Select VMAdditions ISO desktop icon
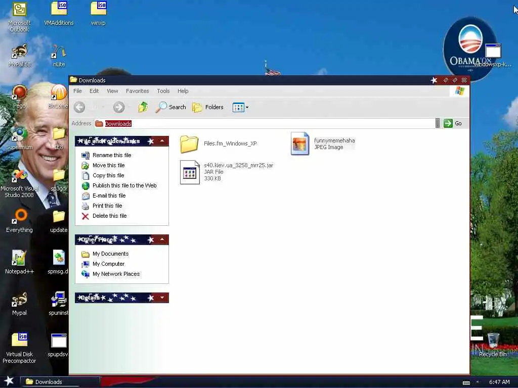 tap(59, 14)
